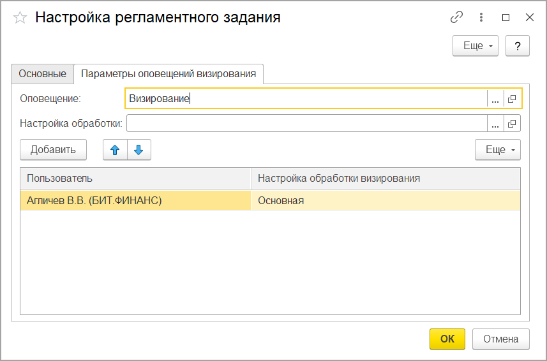Viewport: 547px width, 361px height.
Task: Copy link using the chain icon
Action: pyautogui.click(x=456, y=18)
